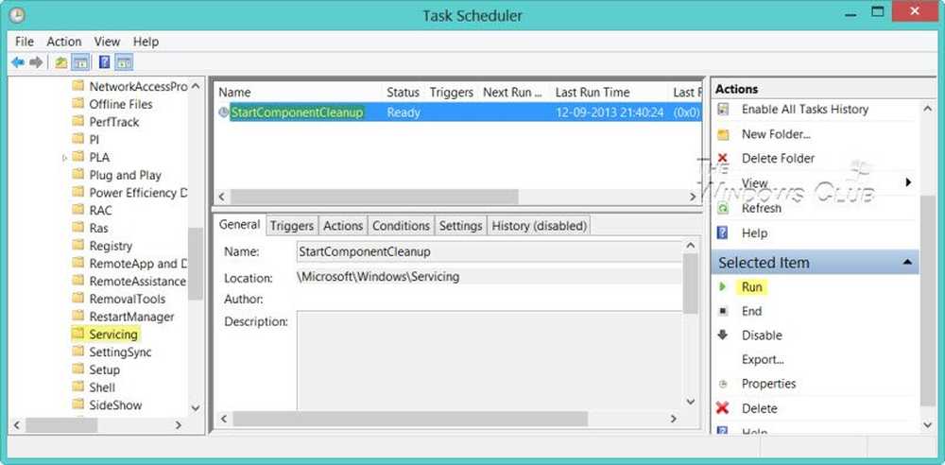This screenshot has height=465, width=945.
Task: Click the red X Delete icon in Selected Item
Action: tap(723, 408)
